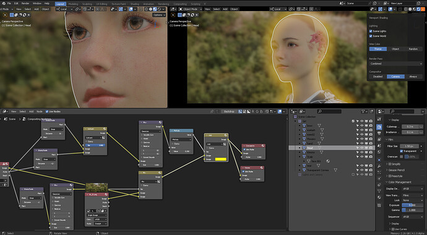
Task: Set viewport Compositor to Disabled
Action: [x=377, y=77]
